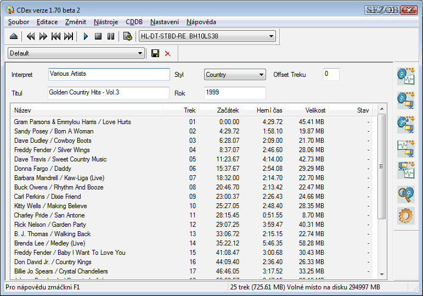Rewind using the skip-back toolbar icon
The image size is (423, 296).
pos(31,36)
